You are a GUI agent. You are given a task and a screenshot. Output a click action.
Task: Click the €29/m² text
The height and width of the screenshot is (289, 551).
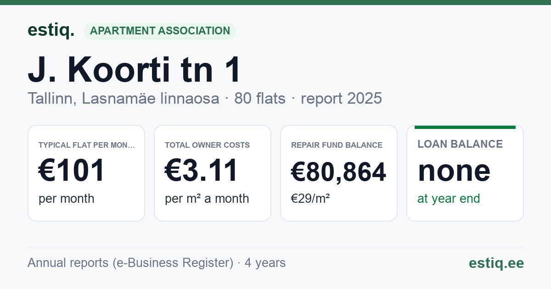(x=310, y=199)
